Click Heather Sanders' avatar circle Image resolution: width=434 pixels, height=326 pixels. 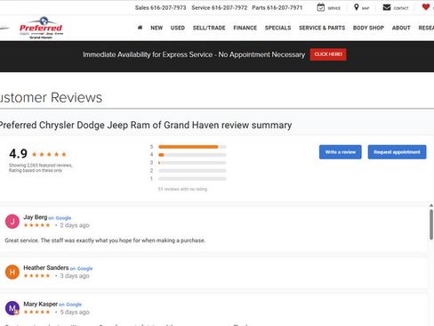point(12,272)
